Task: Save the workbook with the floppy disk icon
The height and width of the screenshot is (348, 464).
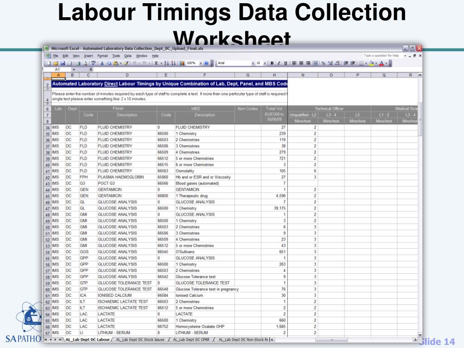Action: point(63,63)
